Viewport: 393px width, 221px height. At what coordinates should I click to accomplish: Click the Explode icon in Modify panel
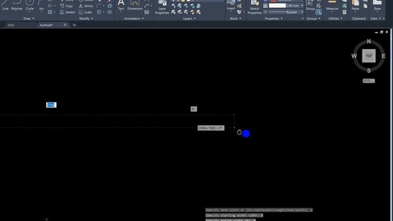pos(110,6)
